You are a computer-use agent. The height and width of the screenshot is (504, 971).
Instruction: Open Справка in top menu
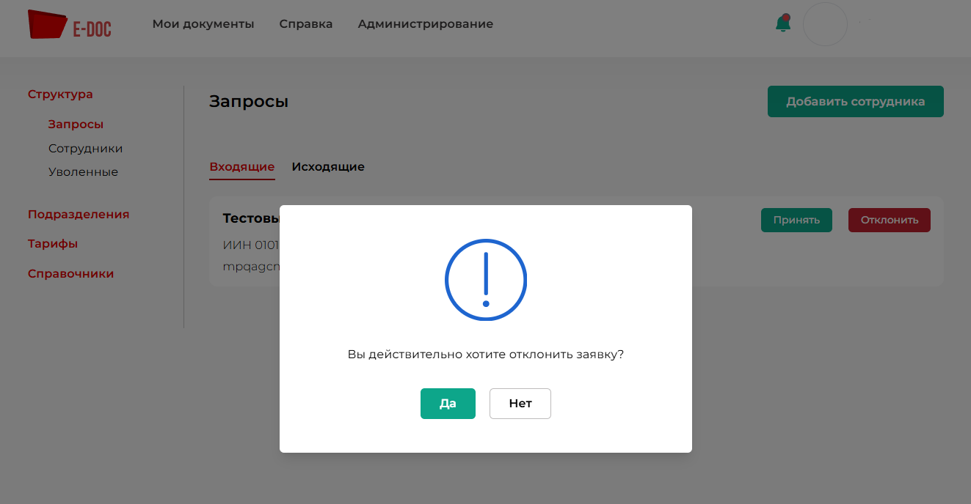(x=306, y=24)
